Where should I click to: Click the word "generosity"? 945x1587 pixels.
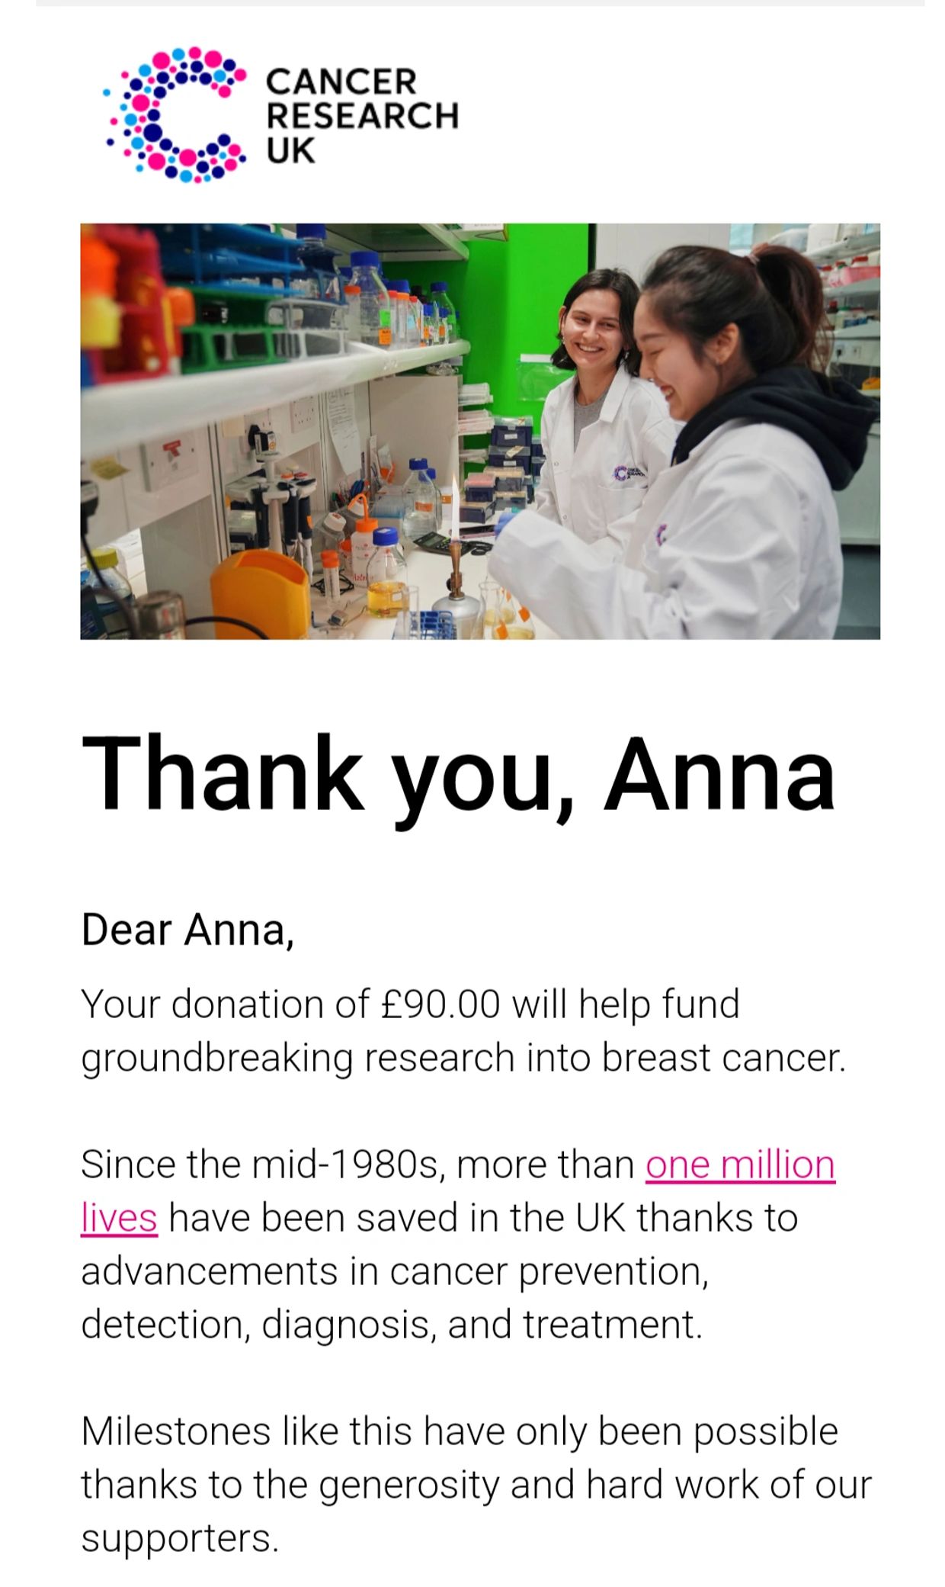(409, 1485)
